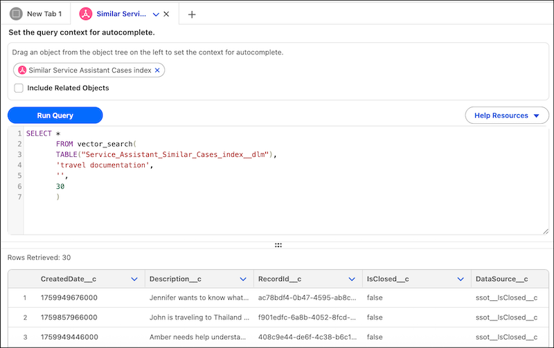Viewport: 554px width, 348px height.
Task: Click the New Tab 1 gray icon
Action: [16, 14]
